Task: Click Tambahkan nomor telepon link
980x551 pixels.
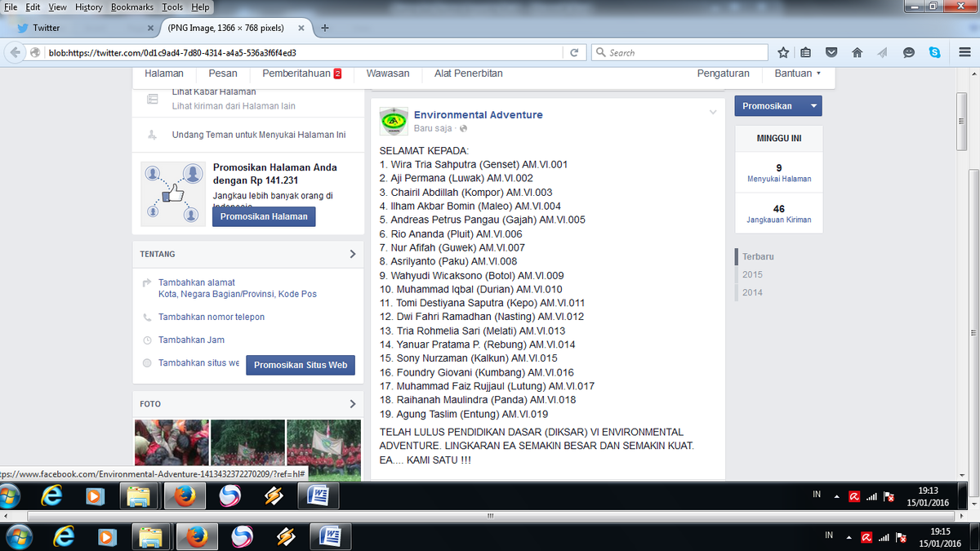Action: point(212,317)
